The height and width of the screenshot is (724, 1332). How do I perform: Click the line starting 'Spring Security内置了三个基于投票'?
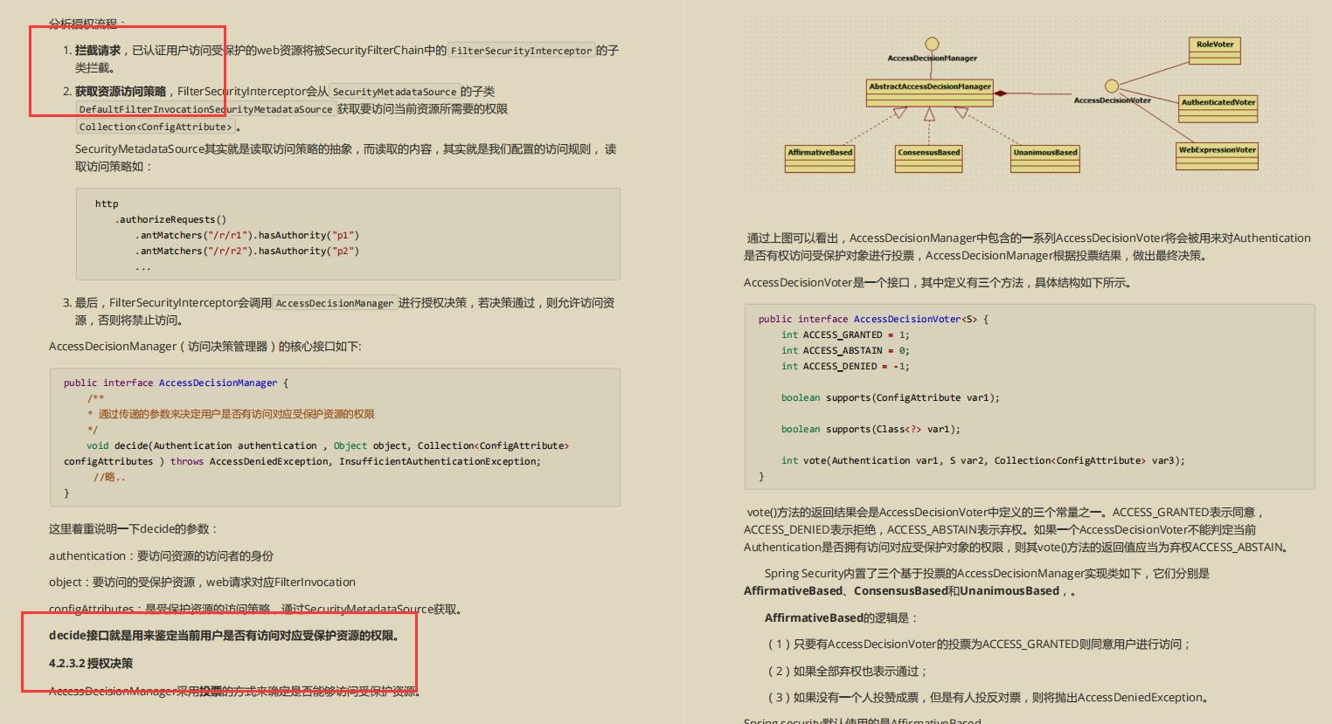[x=987, y=574]
